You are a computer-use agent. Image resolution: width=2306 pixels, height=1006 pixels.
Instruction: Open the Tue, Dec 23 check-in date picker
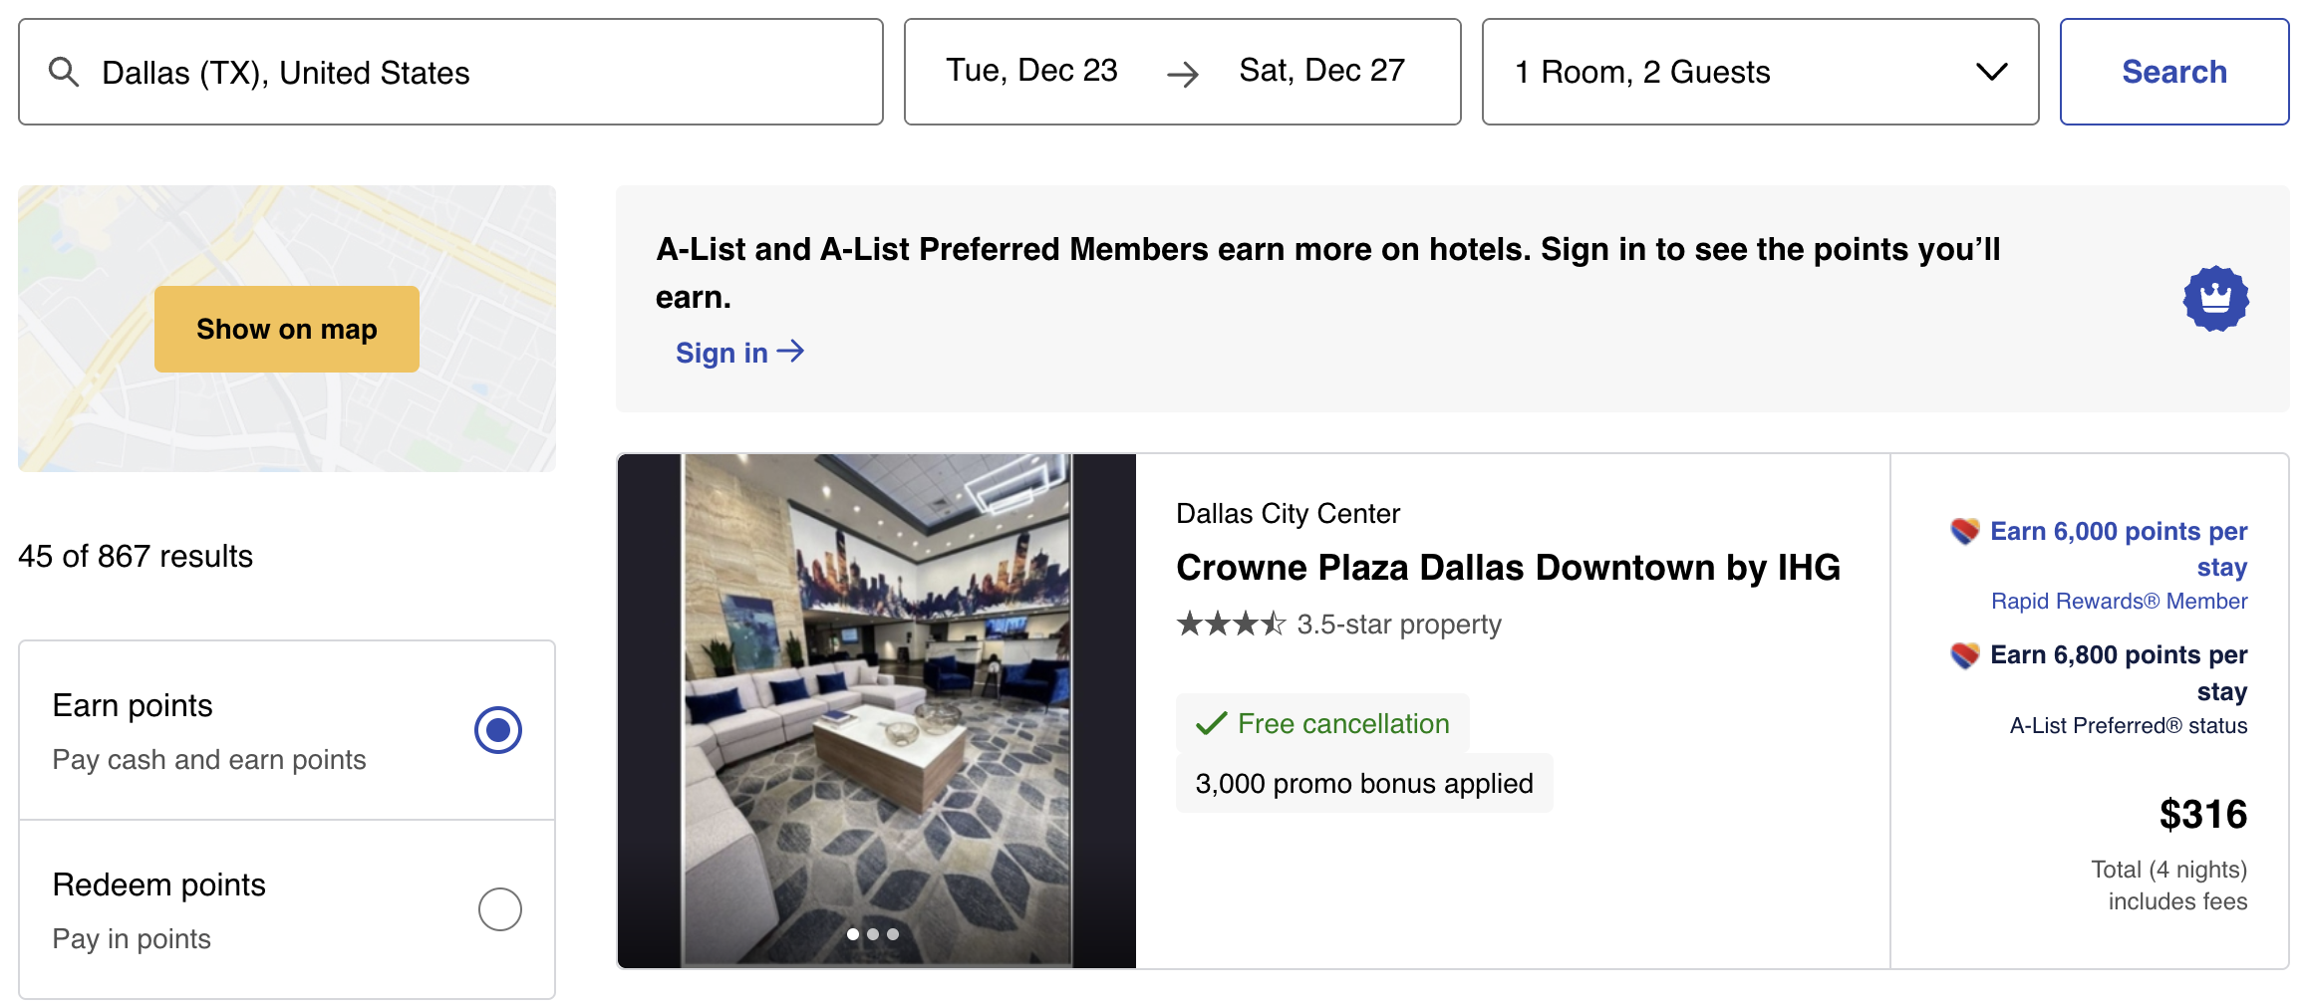(1031, 71)
